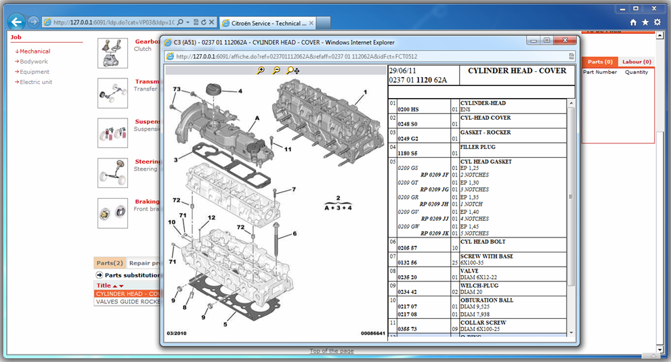Click the parts list scrollbar thumb

click(571, 196)
